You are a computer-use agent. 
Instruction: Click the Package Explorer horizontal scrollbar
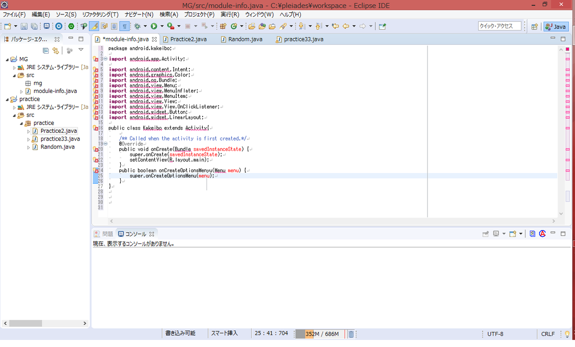point(45,324)
